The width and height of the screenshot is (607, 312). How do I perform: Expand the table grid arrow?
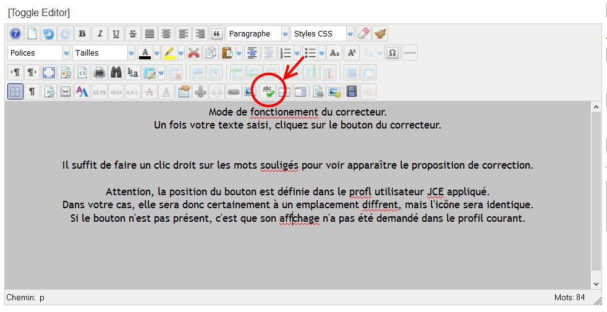[161, 72]
